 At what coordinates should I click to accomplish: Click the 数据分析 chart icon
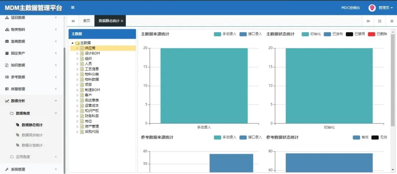click(7, 101)
